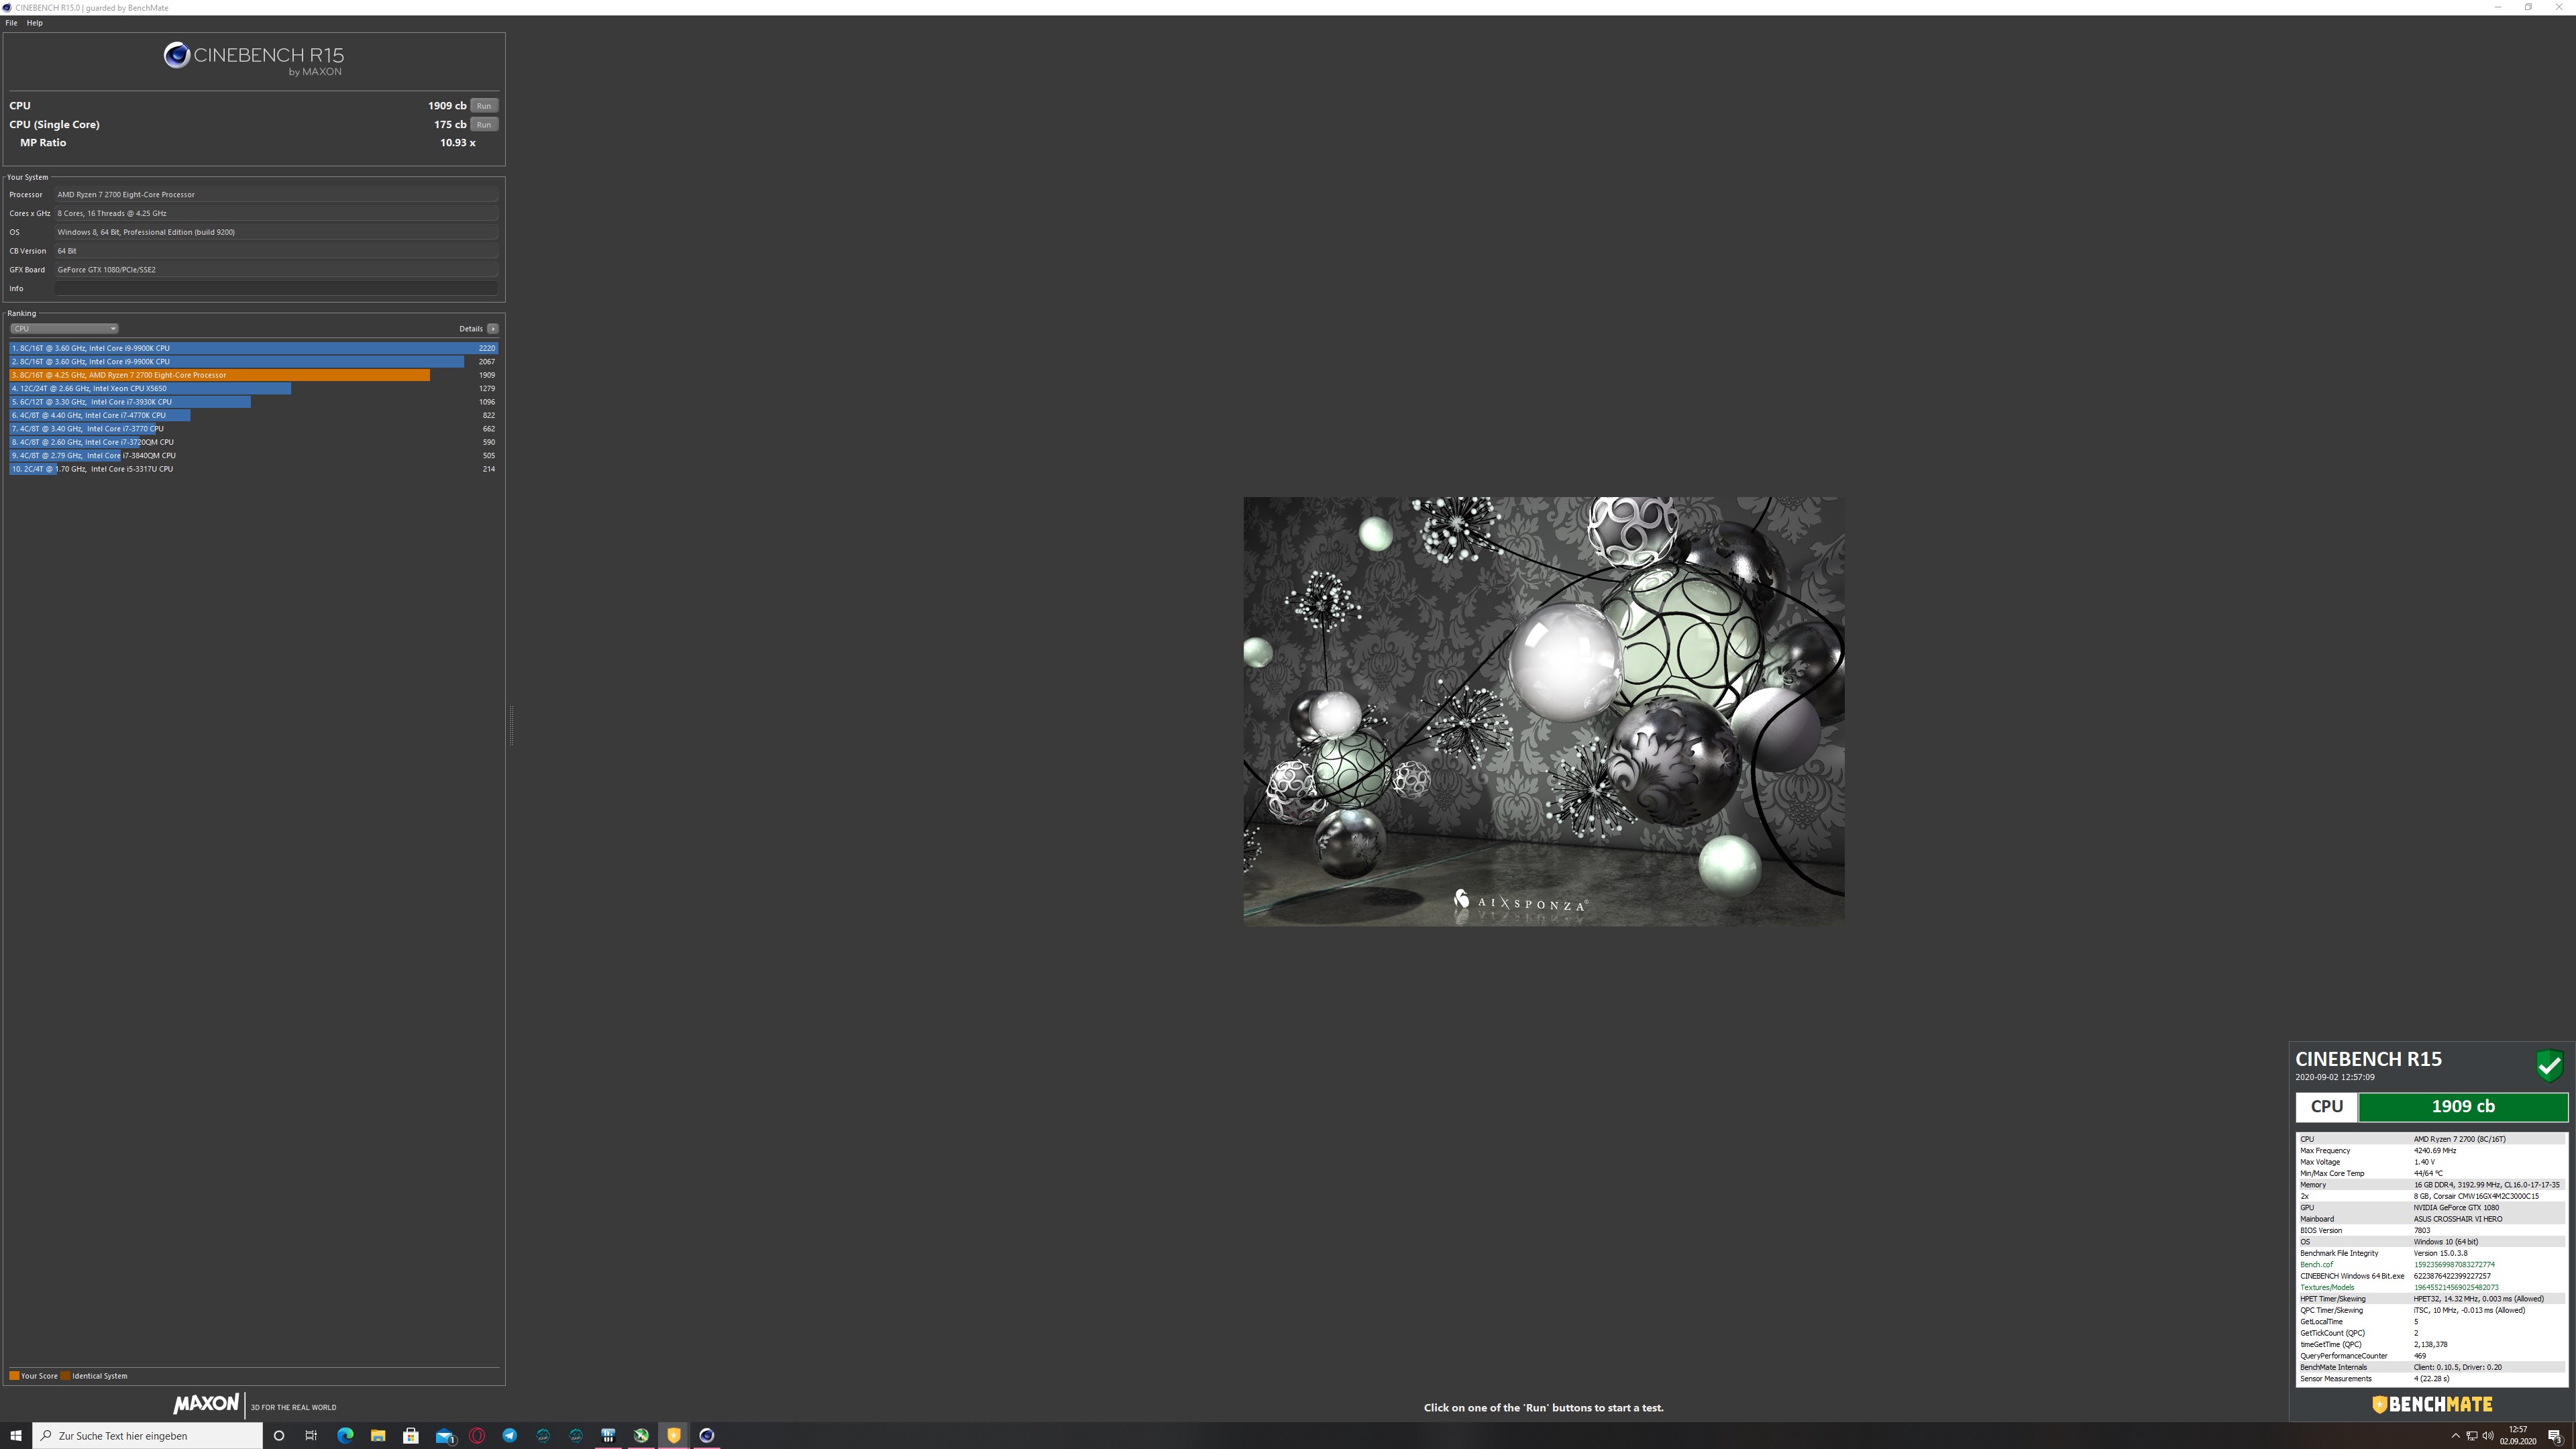Select the orange AMD Ryzen 7 2700 ranking row
This screenshot has width=2576, height=1449.
(x=254, y=375)
